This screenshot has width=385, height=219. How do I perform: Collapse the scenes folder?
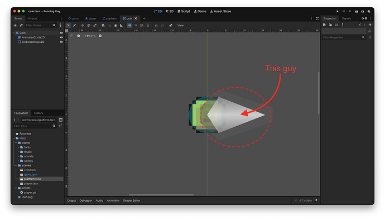point(16,166)
